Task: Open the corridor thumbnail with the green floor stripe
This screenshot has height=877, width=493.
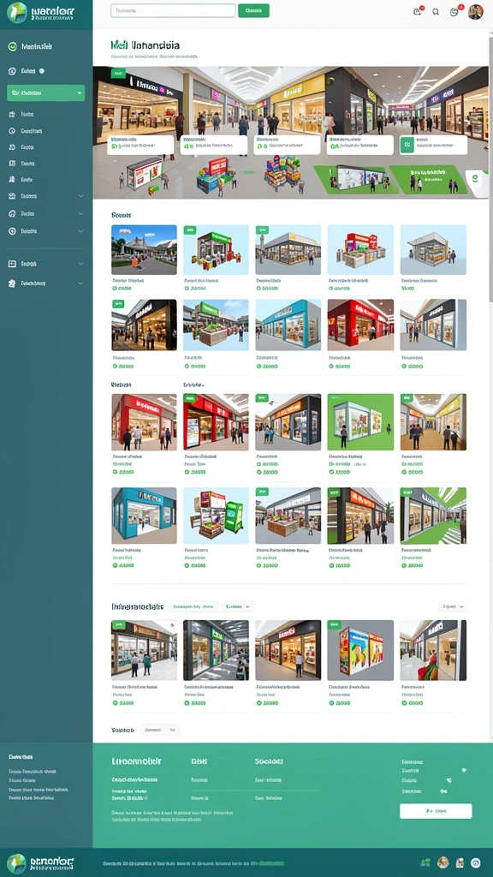Action: pos(433,516)
